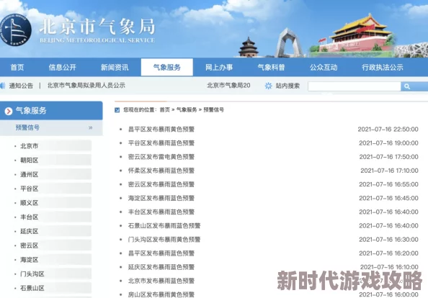
Task: Select 石景山区 in the sidebar list
Action: coord(32,288)
